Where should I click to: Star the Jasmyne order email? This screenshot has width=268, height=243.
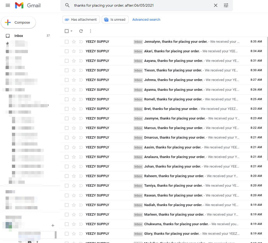[x=74, y=118]
